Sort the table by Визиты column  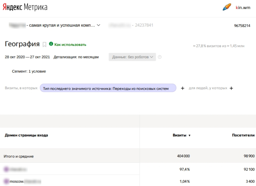(x=181, y=135)
